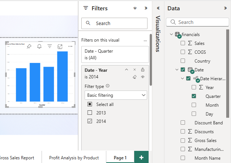The image size is (231, 163).
Task: Click the Date Hierarchy icon
Action: click(196, 79)
